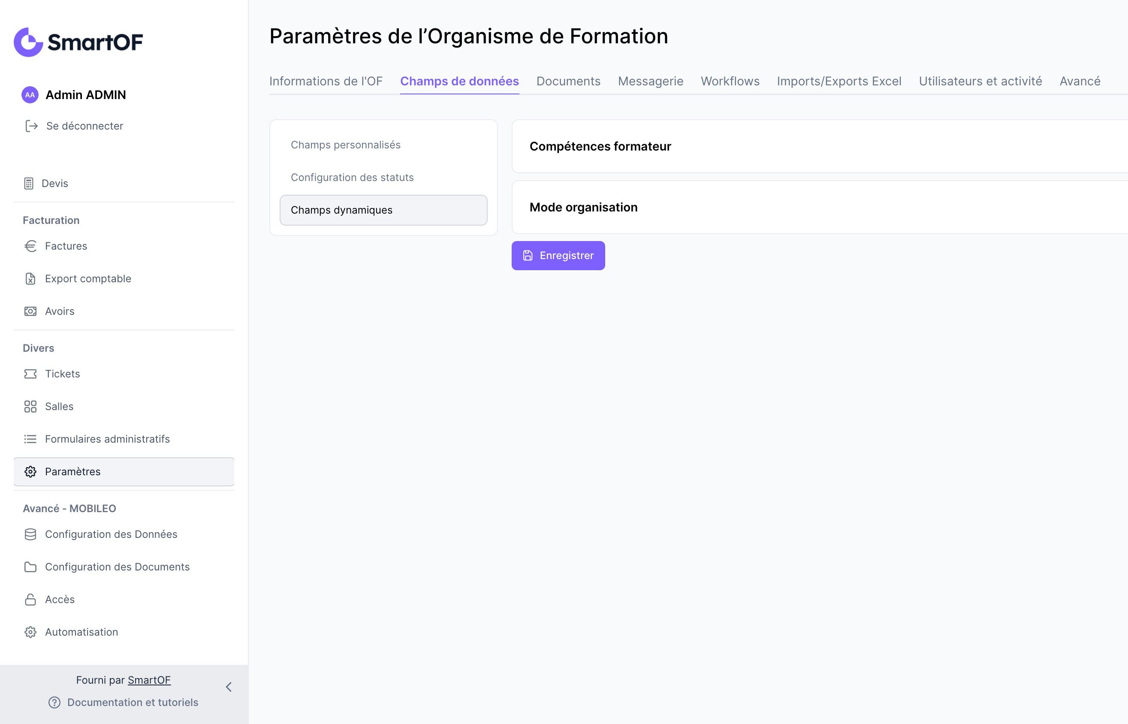The height and width of the screenshot is (724, 1128).
Task: Open Configuration des statuts section
Action: coord(352,177)
